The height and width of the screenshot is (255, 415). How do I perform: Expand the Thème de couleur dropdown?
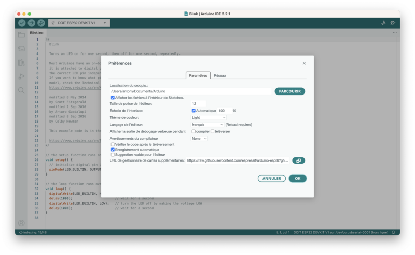(x=205, y=118)
